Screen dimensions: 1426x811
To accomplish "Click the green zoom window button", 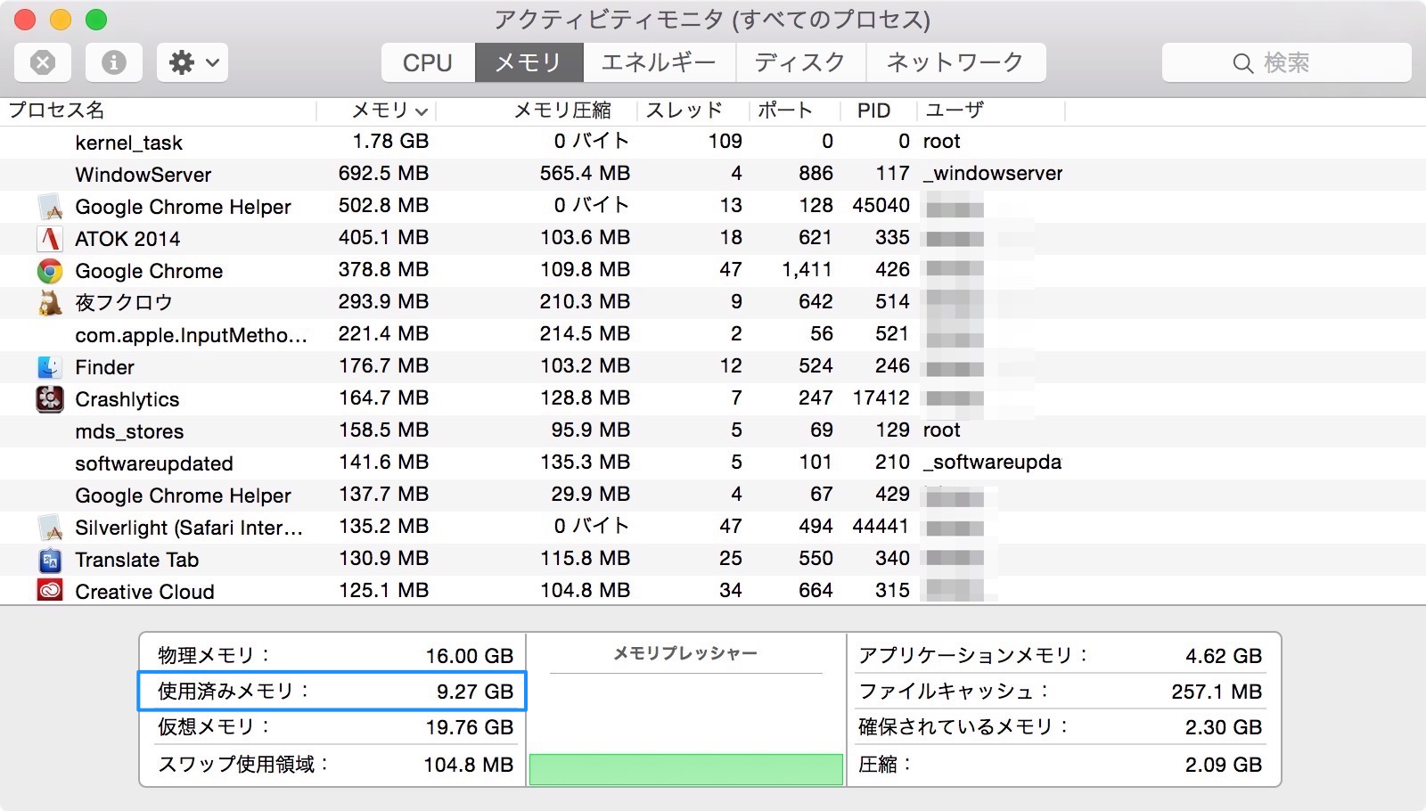I will tap(96, 19).
